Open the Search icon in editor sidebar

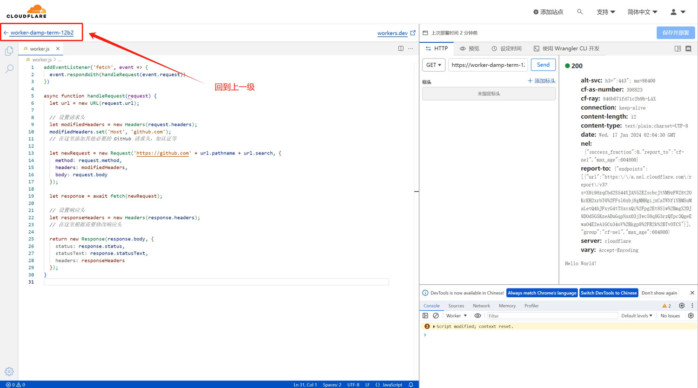(x=9, y=69)
